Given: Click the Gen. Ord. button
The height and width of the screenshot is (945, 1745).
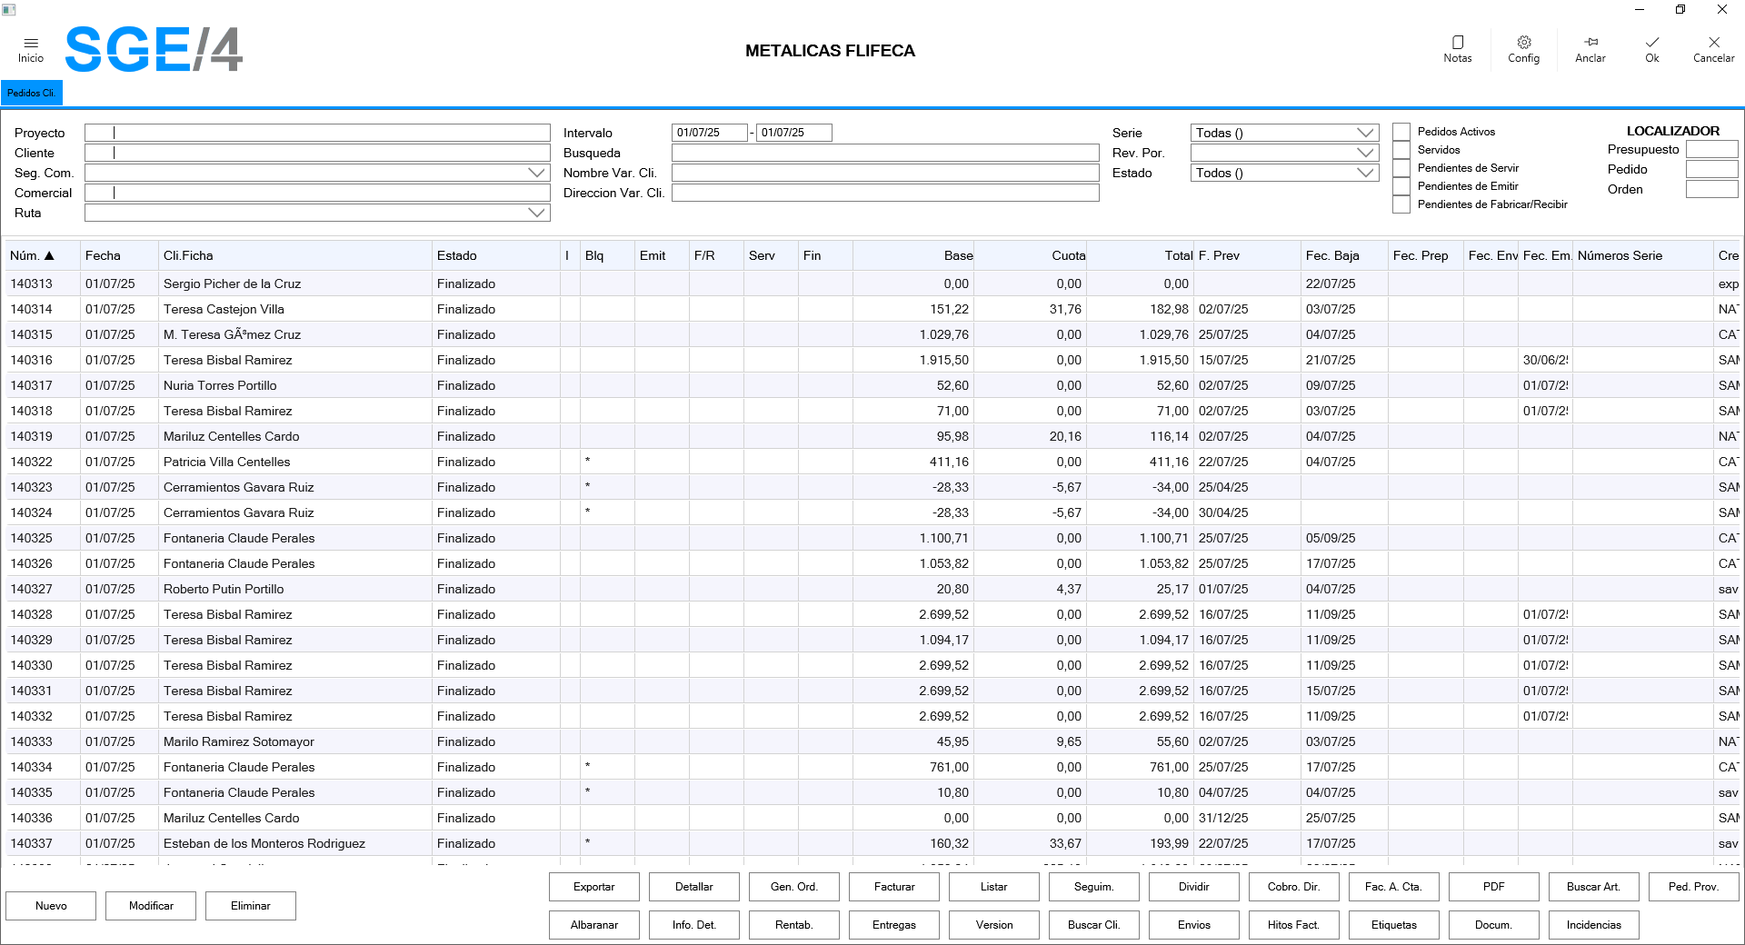Looking at the screenshot, I should (x=794, y=887).
